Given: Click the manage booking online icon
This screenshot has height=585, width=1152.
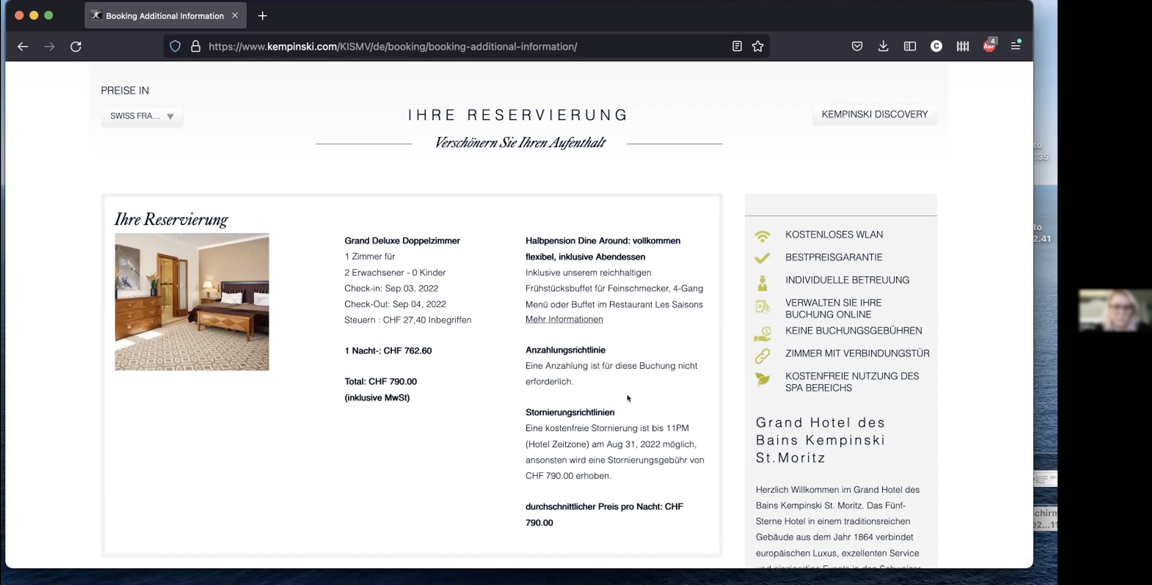Looking at the screenshot, I should tap(763, 307).
